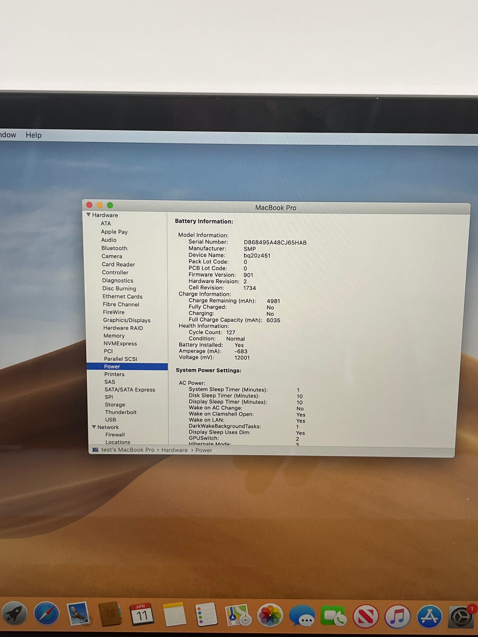The image size is (478, 637).
Task: Open the News app
Action: click(366, 616)
